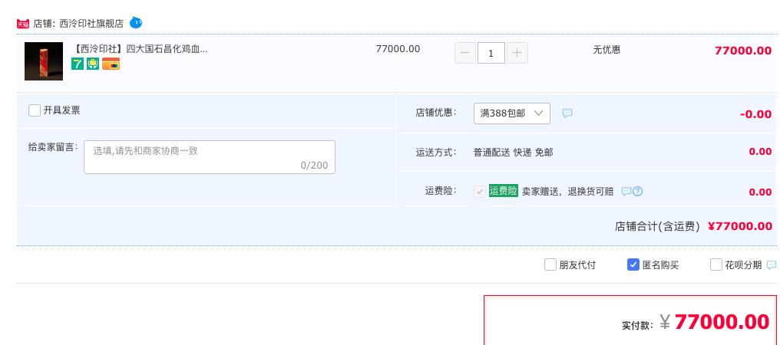Click the comment icon next to store discount
This screenshot has height=345, width=780.
click(x=567, y=113)
